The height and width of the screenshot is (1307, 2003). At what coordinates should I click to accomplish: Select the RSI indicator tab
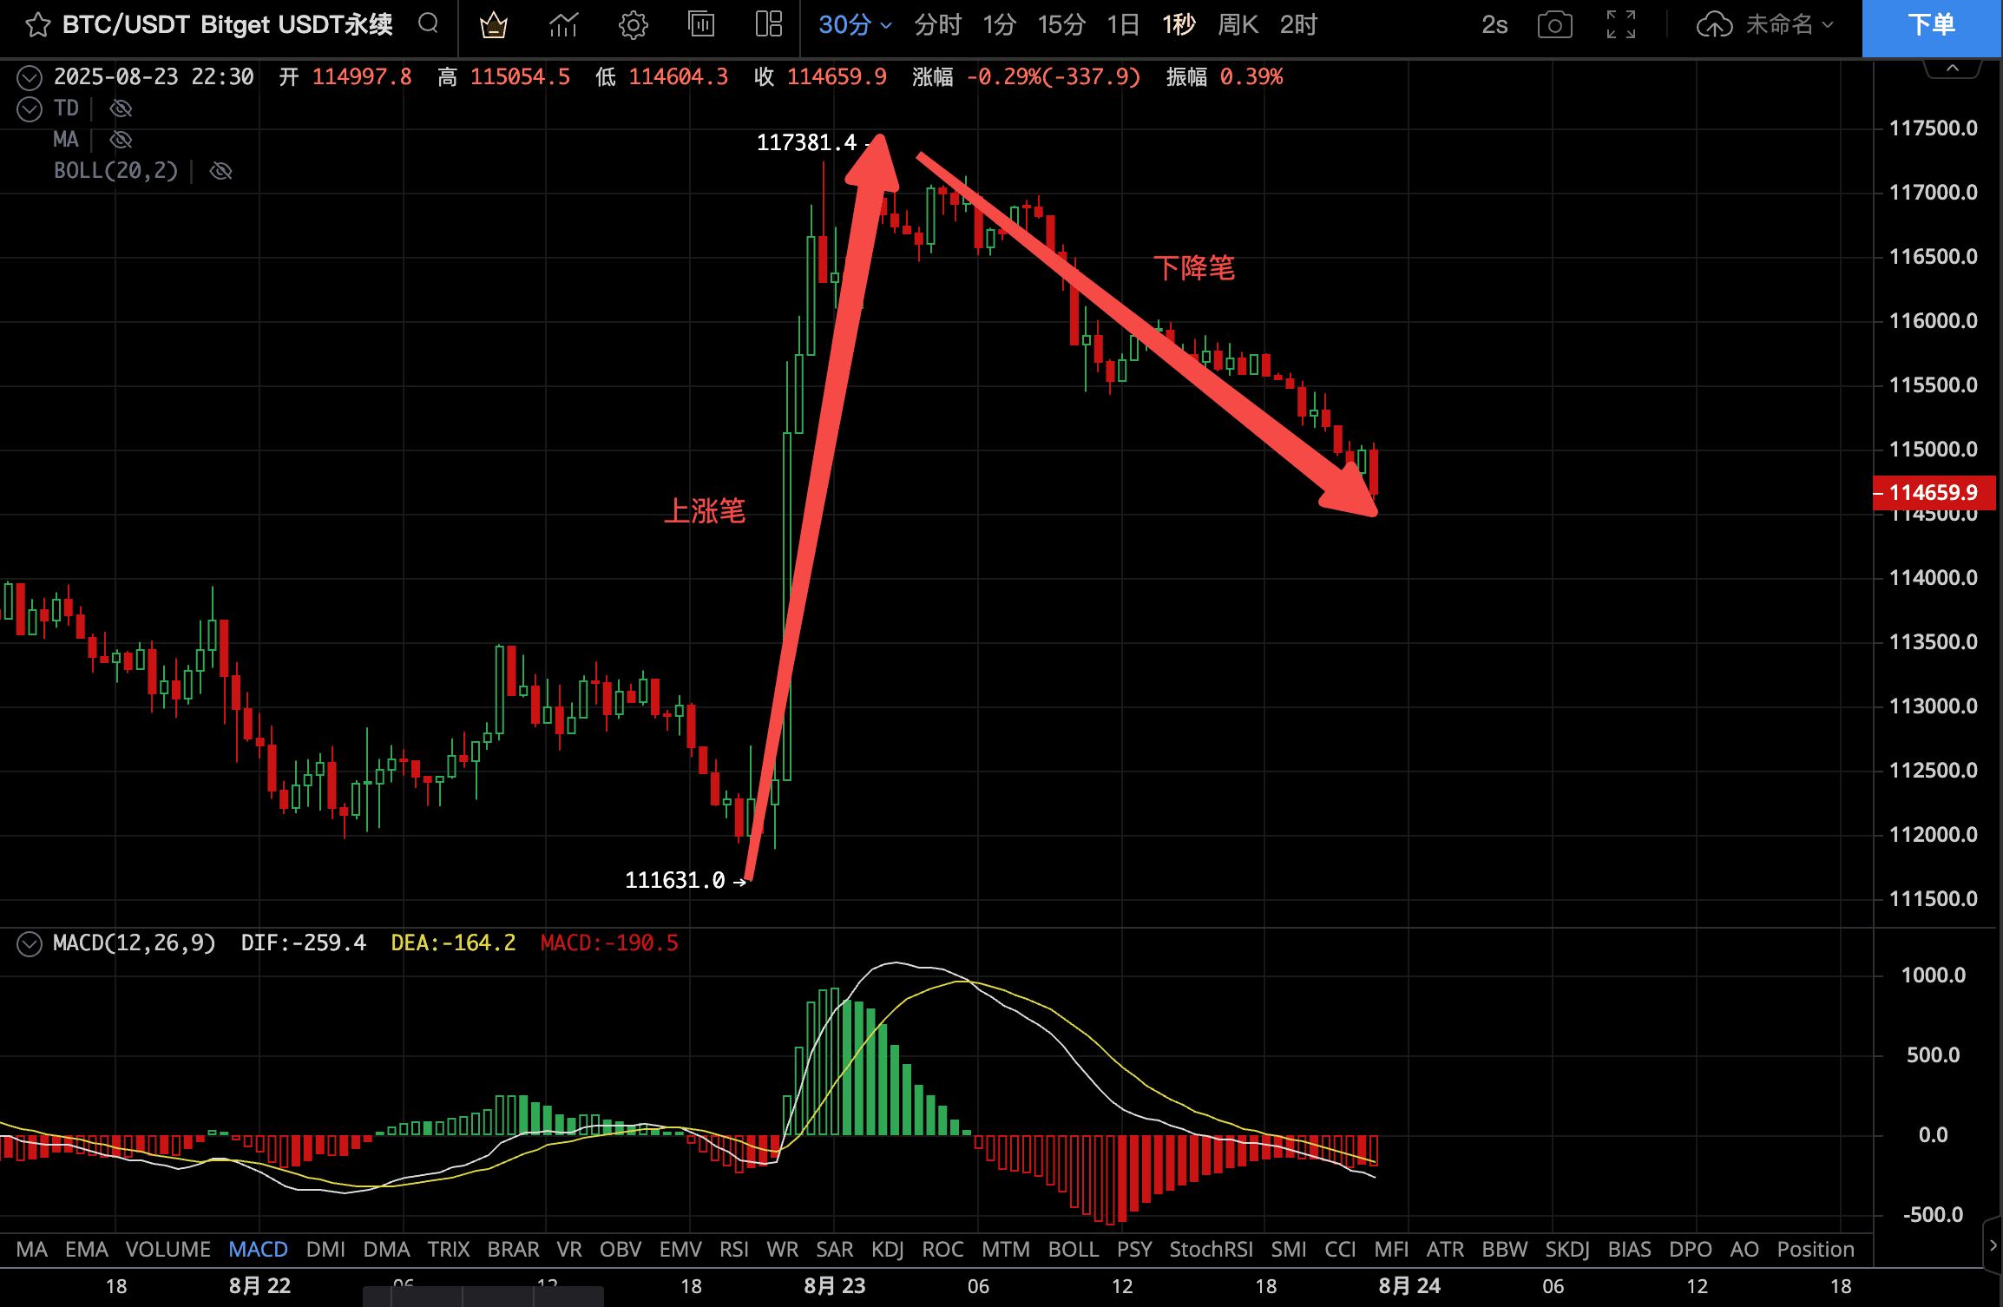tap(733, 1250)
